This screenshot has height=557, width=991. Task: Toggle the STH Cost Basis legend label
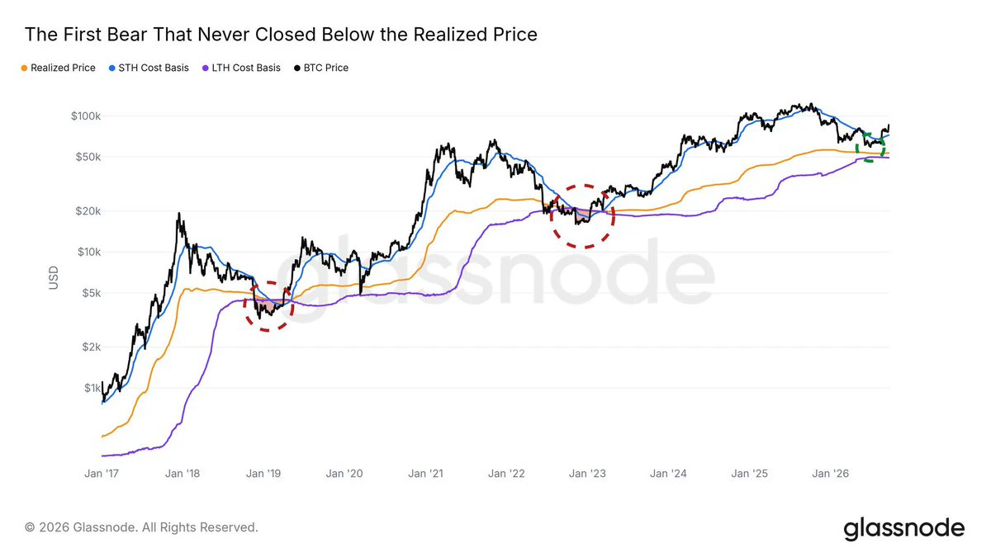point(154,68)
